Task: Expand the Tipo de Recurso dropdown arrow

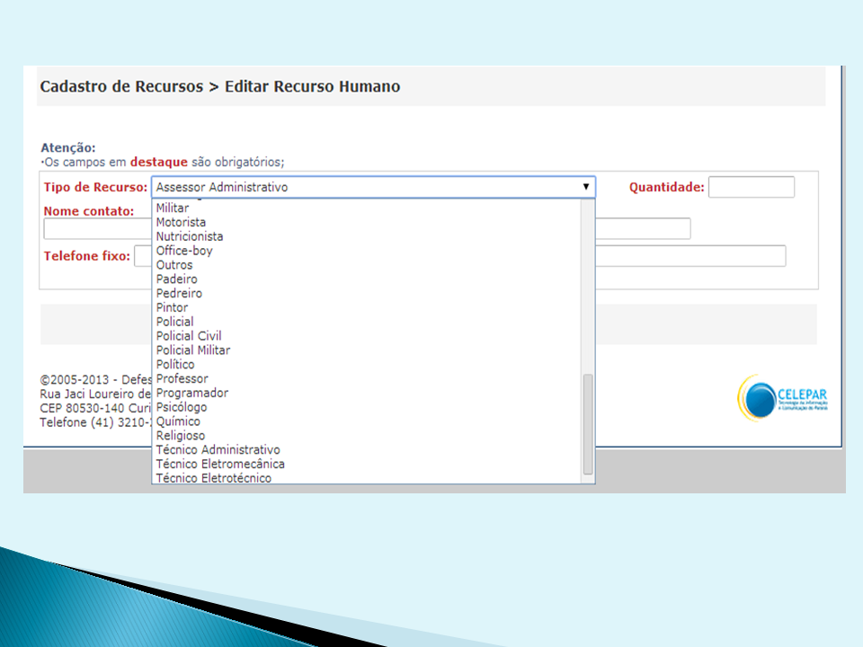Action: (586, 187)
